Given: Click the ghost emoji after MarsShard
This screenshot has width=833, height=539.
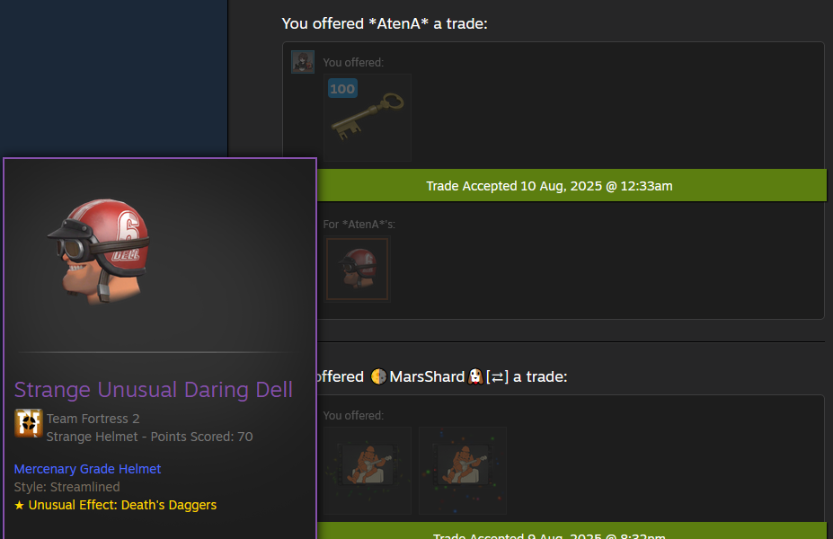Looking at the screenshot, I should coord(475,376).
